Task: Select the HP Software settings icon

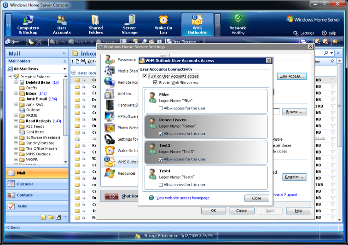Action: (110, 116)
